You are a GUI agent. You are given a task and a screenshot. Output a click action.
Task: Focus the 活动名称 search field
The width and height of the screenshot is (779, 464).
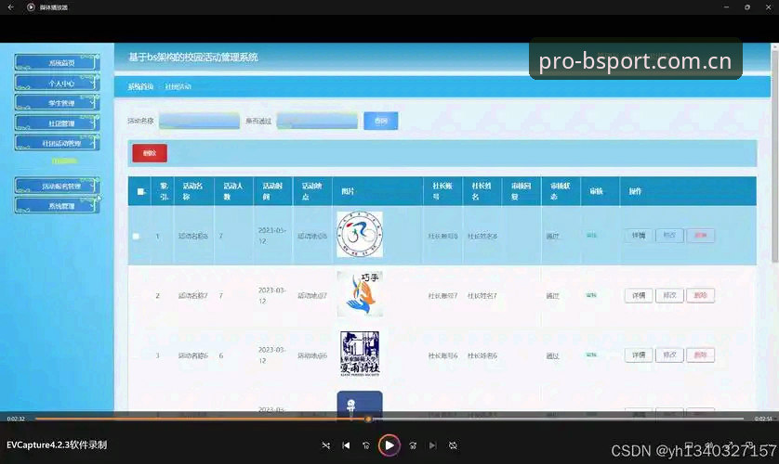(x=199, y=121)
